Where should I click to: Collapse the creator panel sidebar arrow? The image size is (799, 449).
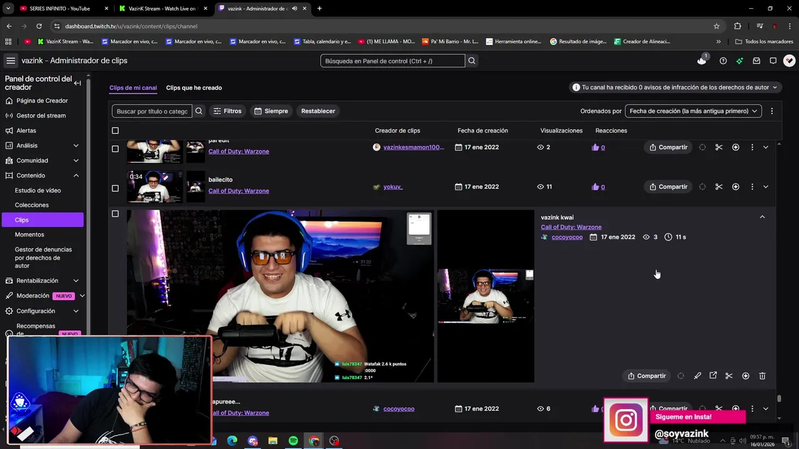[x=77, y=83]
